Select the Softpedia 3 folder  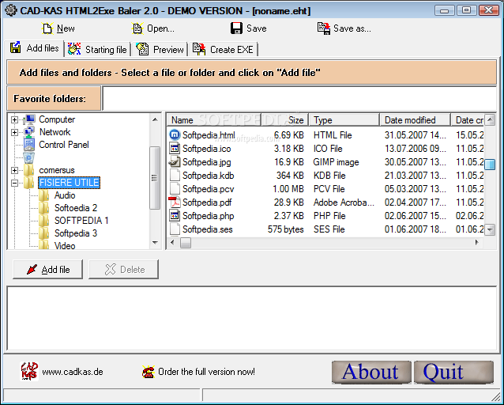point(76,233)
